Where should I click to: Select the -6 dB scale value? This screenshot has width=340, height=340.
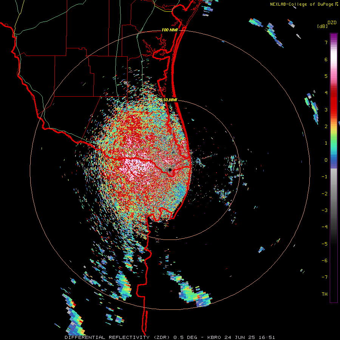(325, 261)
